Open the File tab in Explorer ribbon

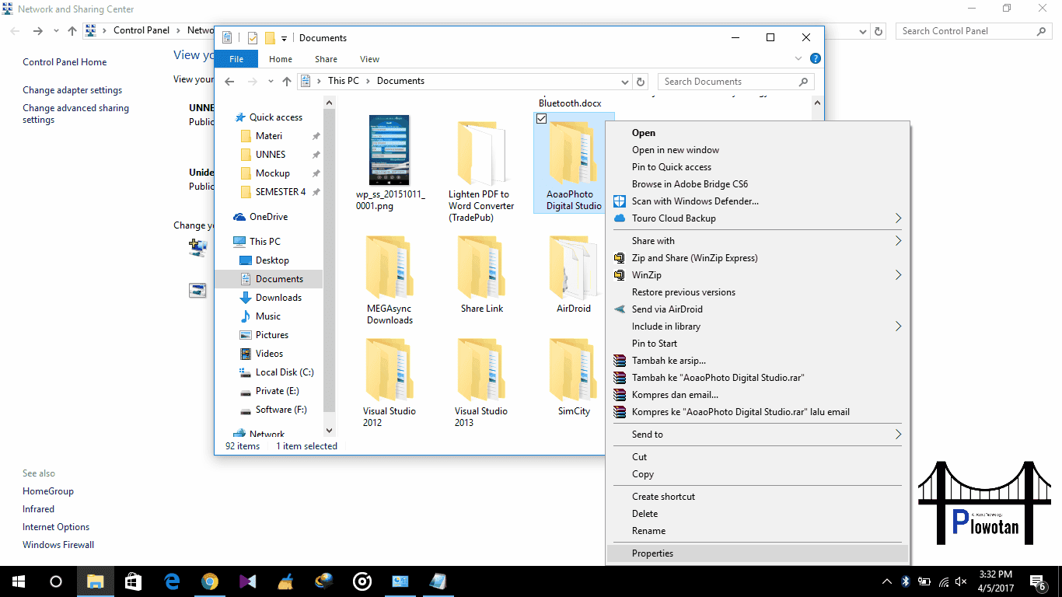[236, 59]
